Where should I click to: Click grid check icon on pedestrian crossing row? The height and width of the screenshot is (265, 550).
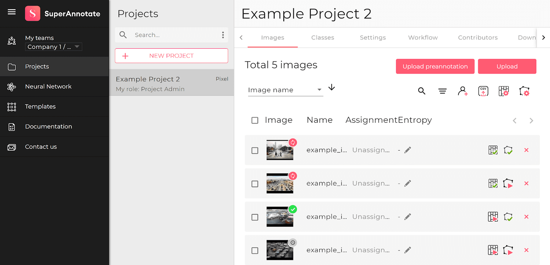click(493, 150)
